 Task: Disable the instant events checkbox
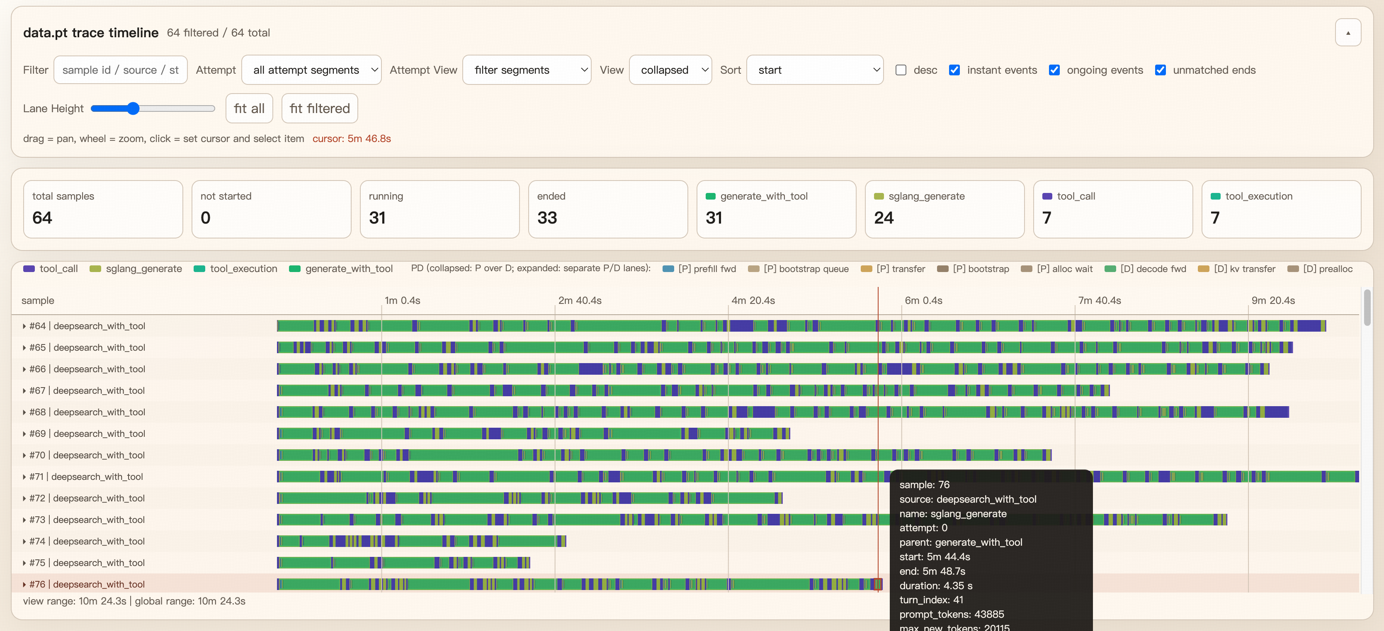[x=955, y=70]
